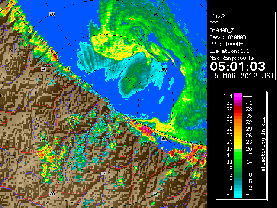Click the "60" range label in northeast green echo

[x=156, y=14]
